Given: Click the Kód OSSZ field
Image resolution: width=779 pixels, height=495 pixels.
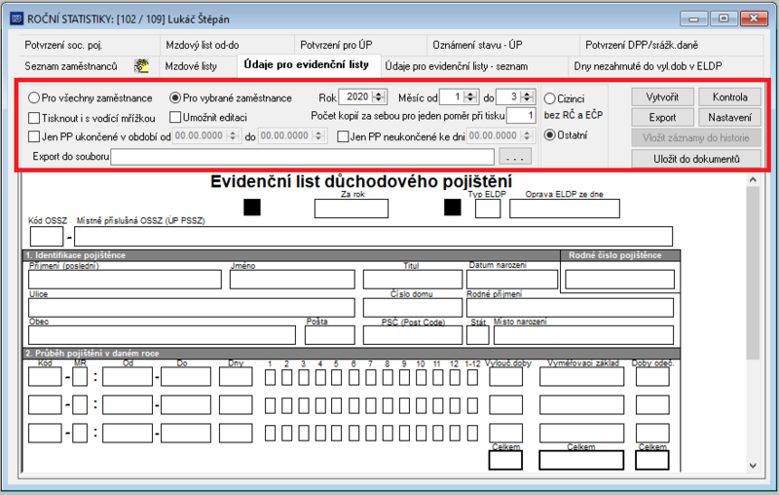Looking at the screenshot, I should (47, 237).
